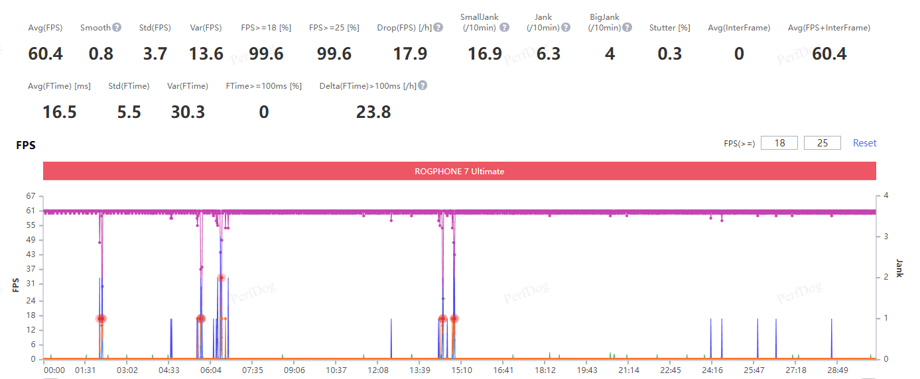This screenshot has width=920, height=379.
Task: Click the red jank marker at jank level 2
Action: pyautogui.click(x=222, y=278)
